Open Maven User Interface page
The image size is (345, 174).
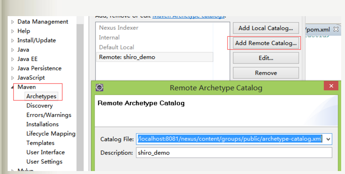pyautogui.click(x=46, y=152)
